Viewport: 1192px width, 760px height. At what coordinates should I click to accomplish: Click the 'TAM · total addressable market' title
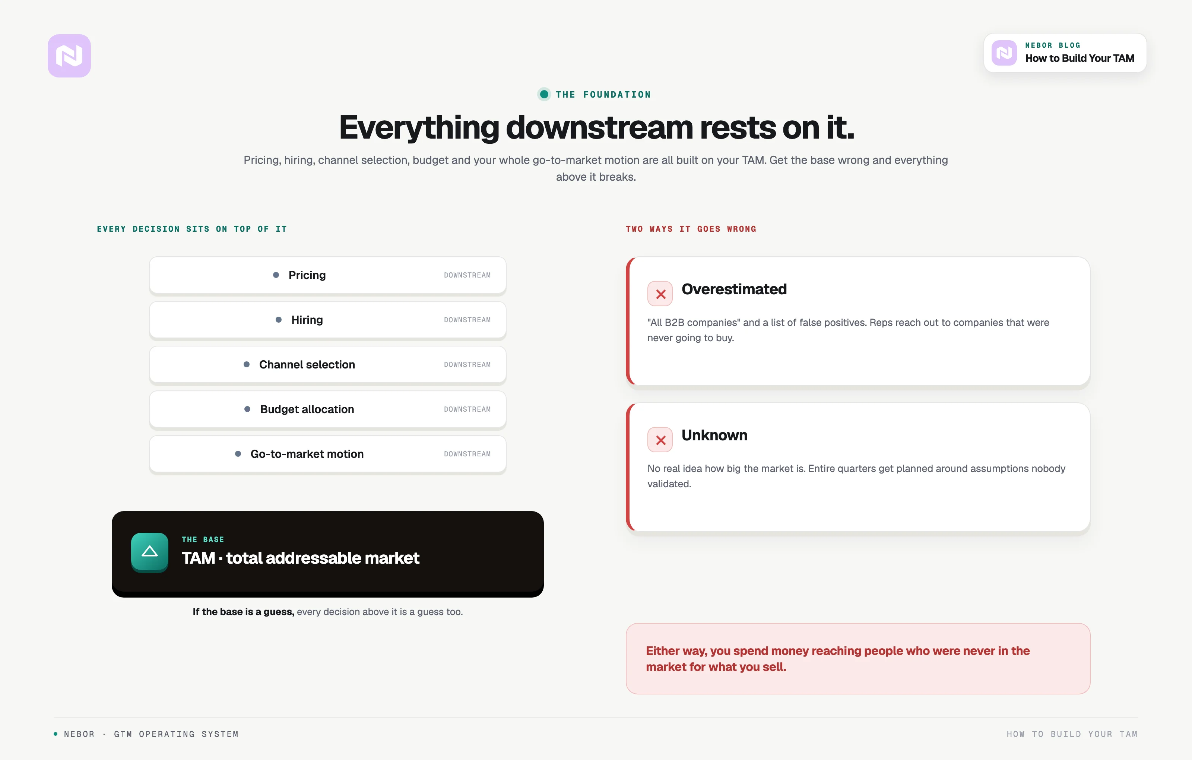300,558
